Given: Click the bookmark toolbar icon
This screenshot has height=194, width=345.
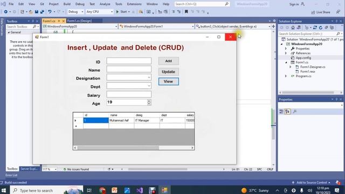Looking at the screenshot, I should (187, 12).
